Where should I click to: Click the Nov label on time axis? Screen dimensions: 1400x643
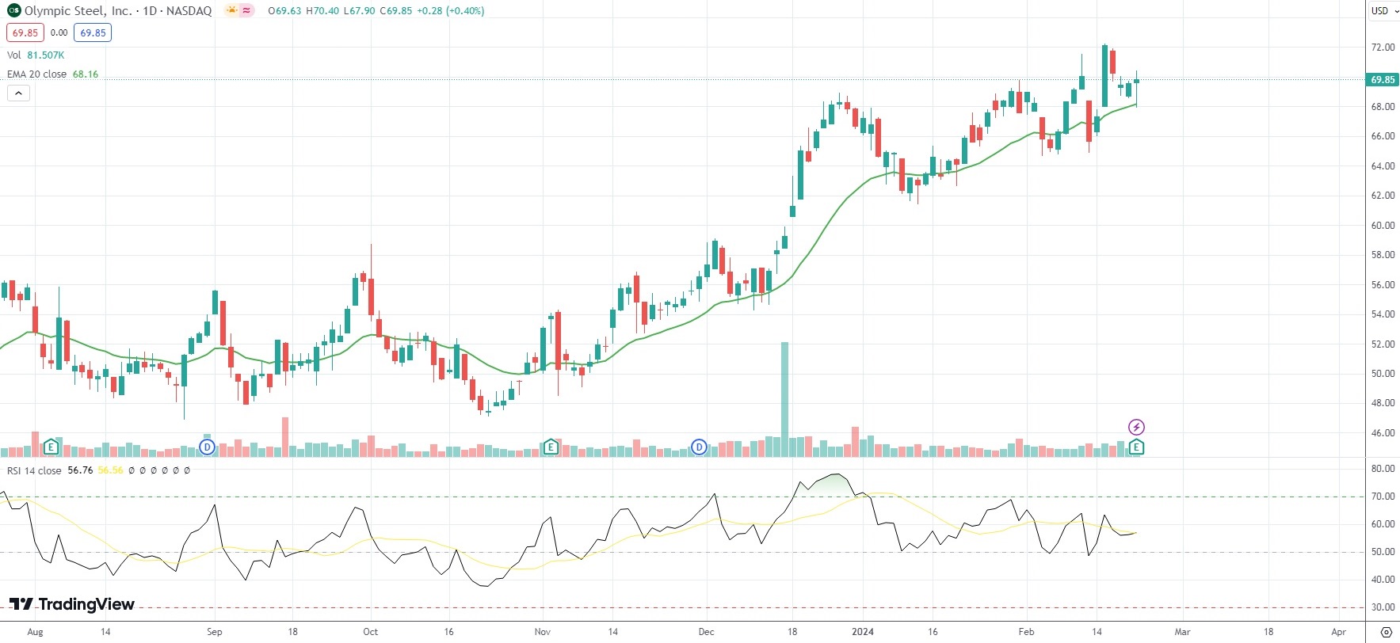coord(542,632)
